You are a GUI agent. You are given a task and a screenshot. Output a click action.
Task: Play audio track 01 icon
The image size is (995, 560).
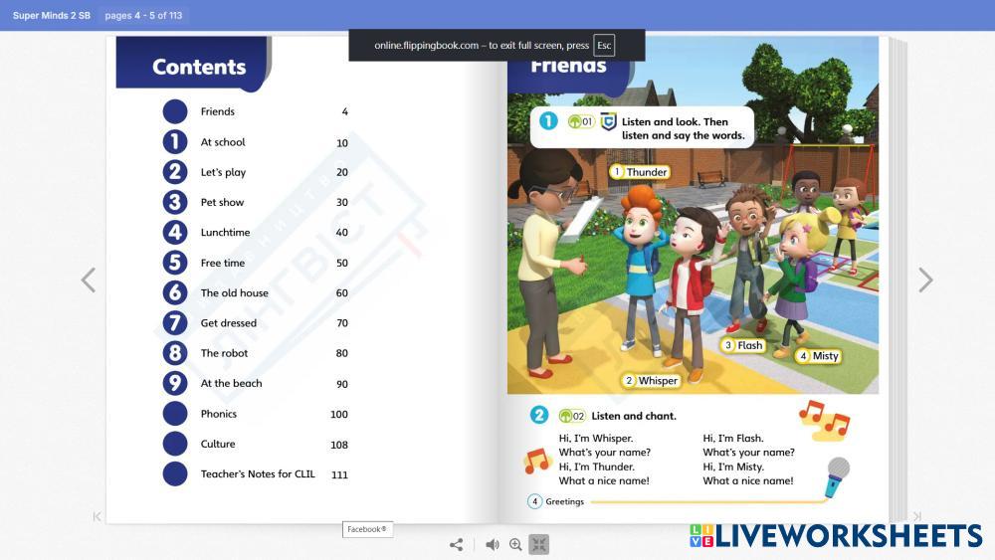pyautogui.click(x=580, y=121)
